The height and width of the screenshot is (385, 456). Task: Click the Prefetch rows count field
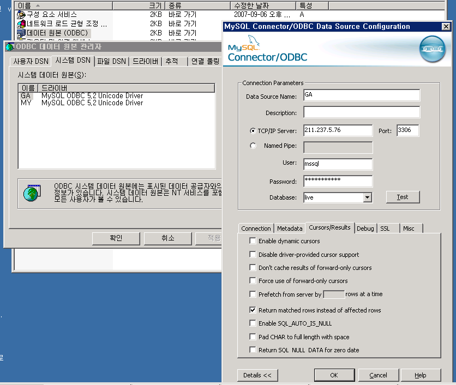334,294
